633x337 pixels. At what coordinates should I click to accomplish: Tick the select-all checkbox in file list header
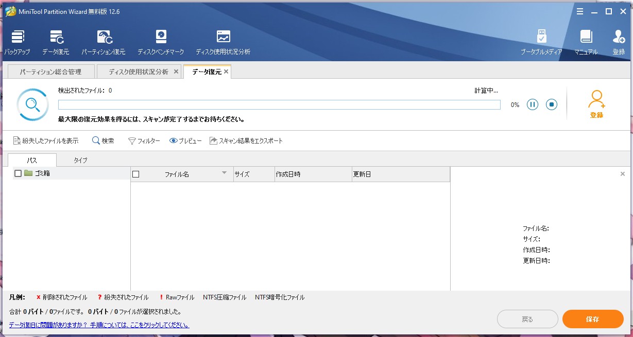click(136, 174)
